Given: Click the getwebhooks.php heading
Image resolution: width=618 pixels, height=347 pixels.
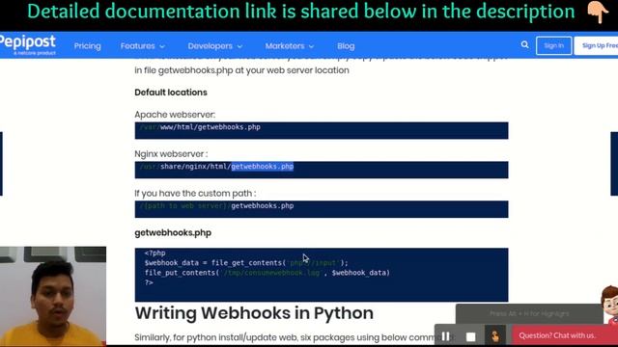Looking at the screenshot, I should click(173, 233).
